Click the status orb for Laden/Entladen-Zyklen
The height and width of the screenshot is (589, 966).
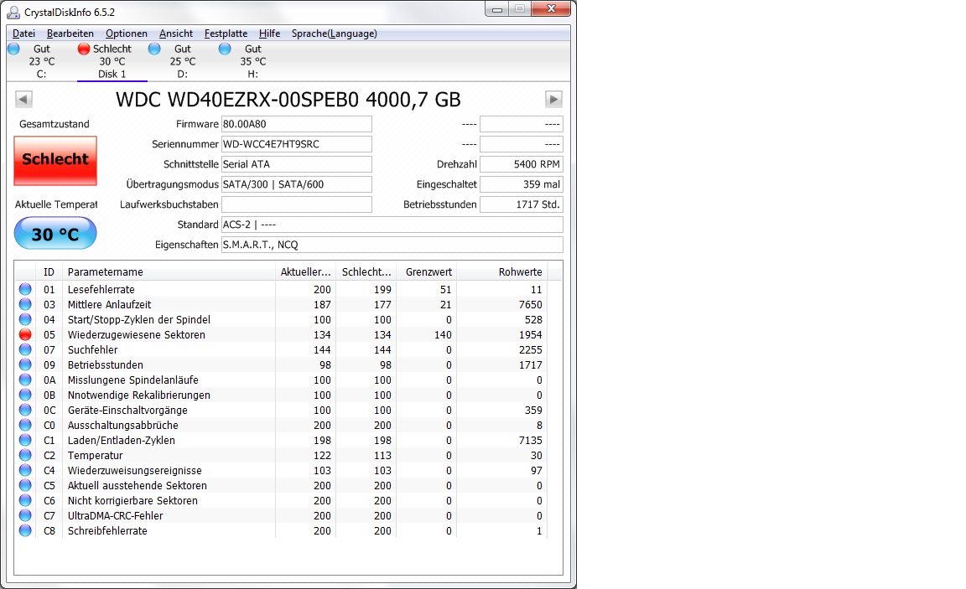click(x=25, y=440)
